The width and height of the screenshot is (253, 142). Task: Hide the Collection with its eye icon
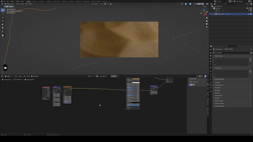click(x=249, y=8)
